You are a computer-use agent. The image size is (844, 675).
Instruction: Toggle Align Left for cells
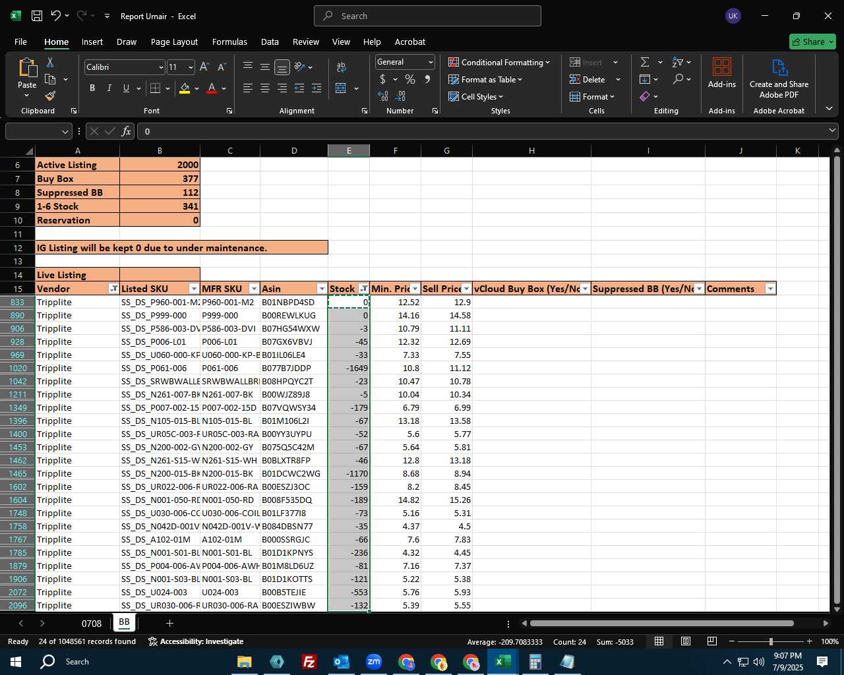coord(248,88)
